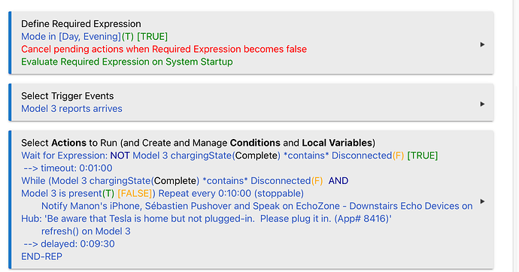The width and height of the screenshot is (519, 272).
Task: Open the Select Trigger Events heading
Action: [x=68, y=96]
